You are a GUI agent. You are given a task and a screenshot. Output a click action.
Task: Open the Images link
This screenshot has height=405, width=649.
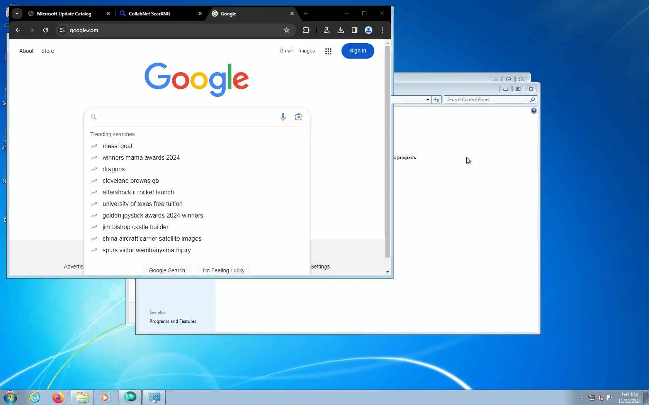(306, 51)
